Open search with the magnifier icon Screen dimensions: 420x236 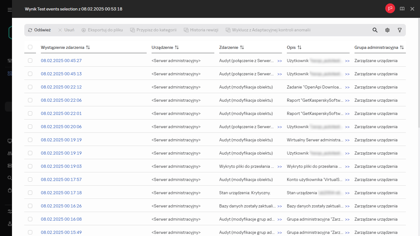(375, 30)
